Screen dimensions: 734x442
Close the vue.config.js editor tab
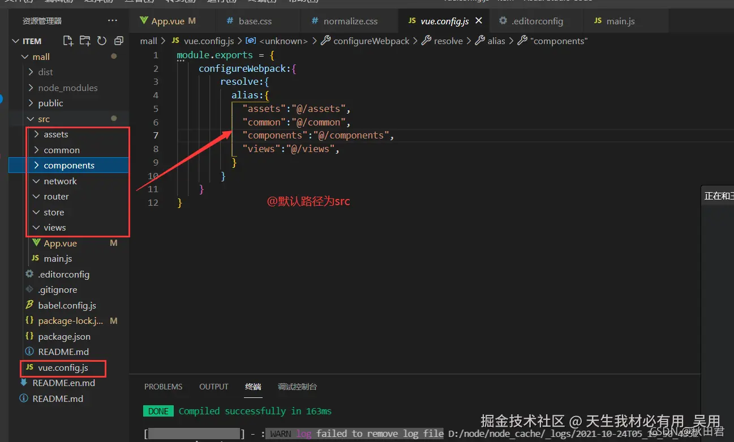(x=479, y=21)
